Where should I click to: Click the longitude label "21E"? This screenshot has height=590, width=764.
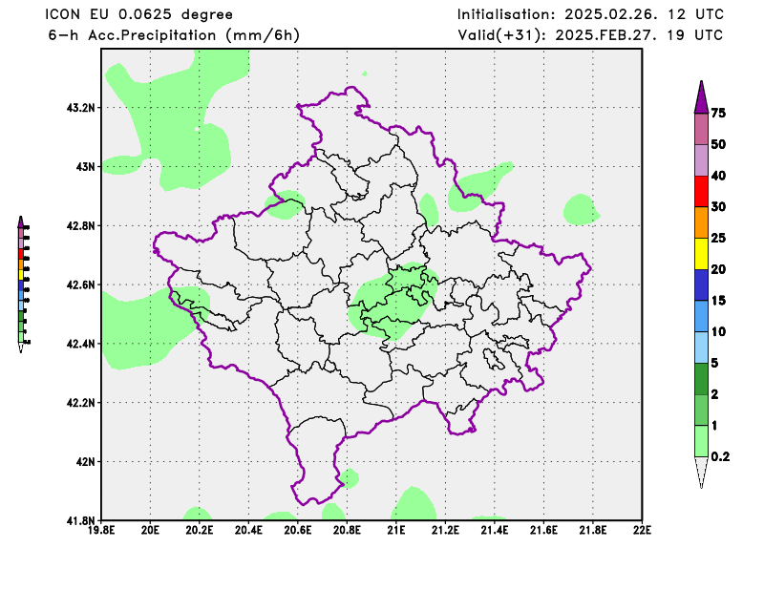click(x=396, y=530)
